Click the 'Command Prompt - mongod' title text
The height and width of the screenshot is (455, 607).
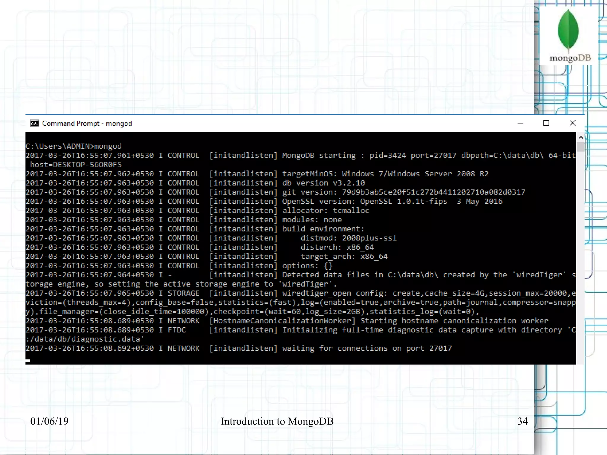tap(87, 123)
